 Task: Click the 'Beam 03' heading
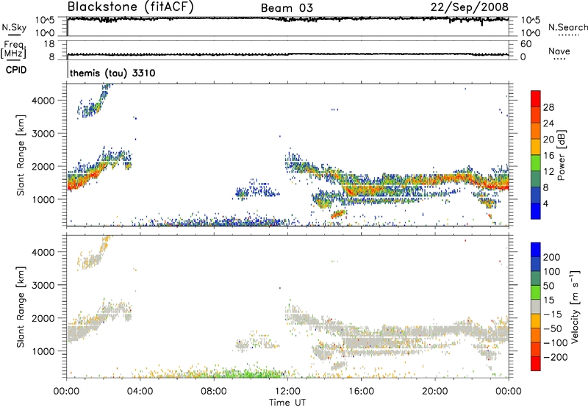tap(287, 8)
